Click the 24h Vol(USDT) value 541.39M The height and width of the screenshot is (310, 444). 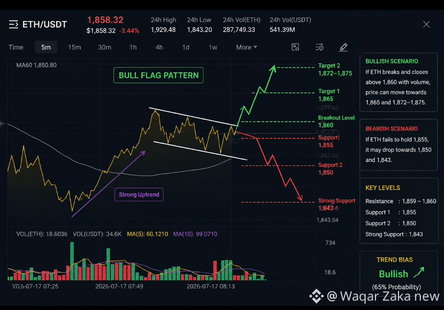(282, 30)
